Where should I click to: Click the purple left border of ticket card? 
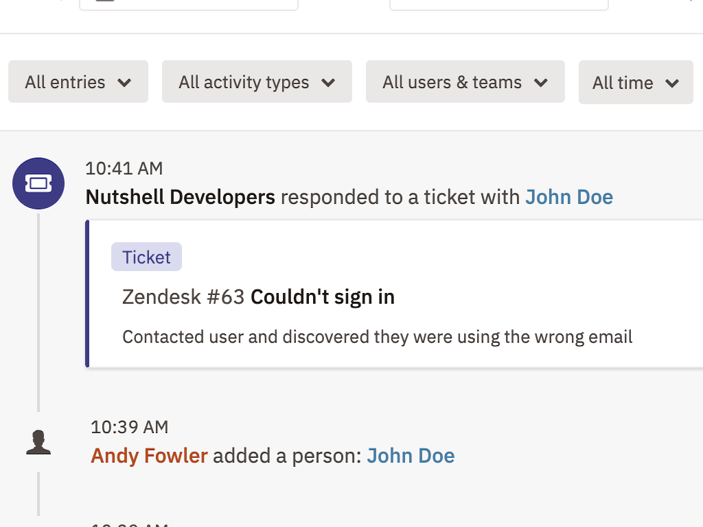[x=87, y=294]
